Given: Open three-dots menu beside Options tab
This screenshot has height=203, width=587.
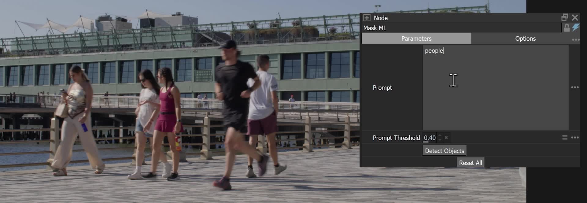Looking at the screenshot, I should (575, 40).
